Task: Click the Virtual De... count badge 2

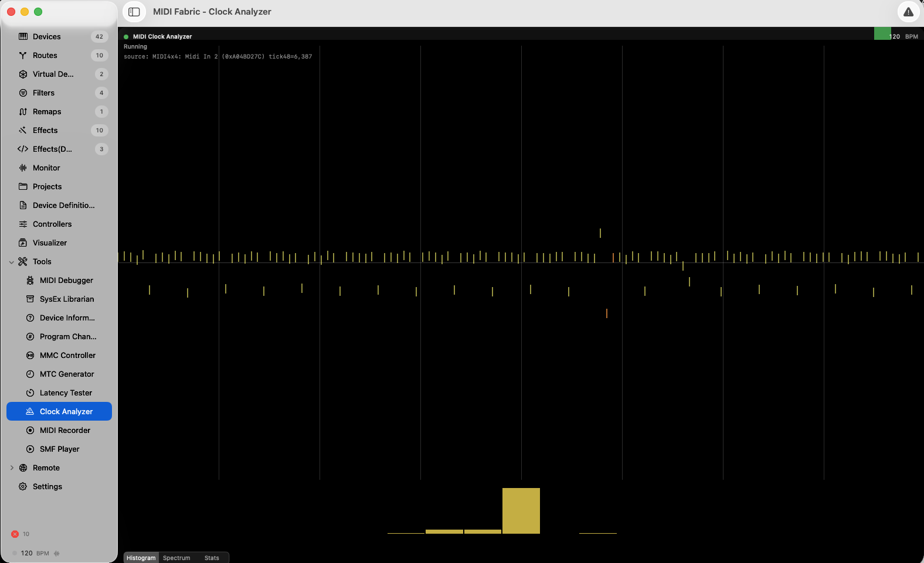Action: coord(101,74)
